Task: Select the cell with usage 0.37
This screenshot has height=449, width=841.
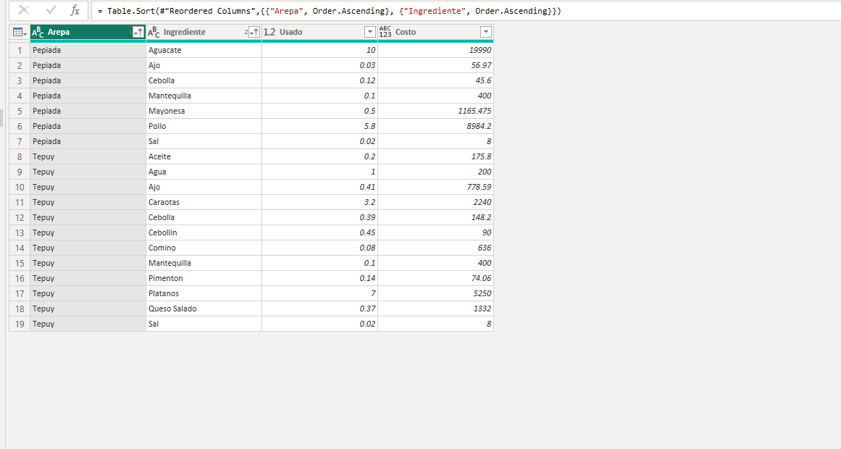Action: point(319,309)
